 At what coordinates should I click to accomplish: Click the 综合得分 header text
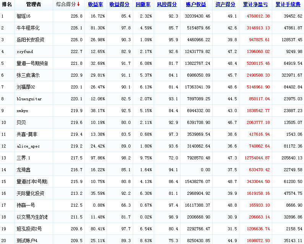[66, 5]
